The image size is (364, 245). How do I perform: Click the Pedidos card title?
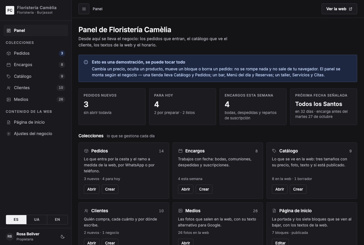(x=100, y=151)
